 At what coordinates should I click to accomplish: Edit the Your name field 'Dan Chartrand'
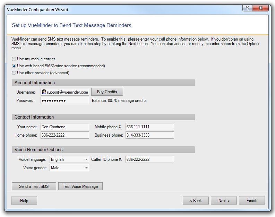pyautogui.click(x=65, y=127)
